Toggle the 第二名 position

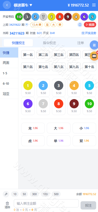point(43,55)
